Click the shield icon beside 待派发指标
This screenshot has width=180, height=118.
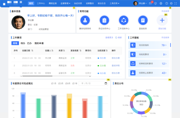(x=133, y=45)
